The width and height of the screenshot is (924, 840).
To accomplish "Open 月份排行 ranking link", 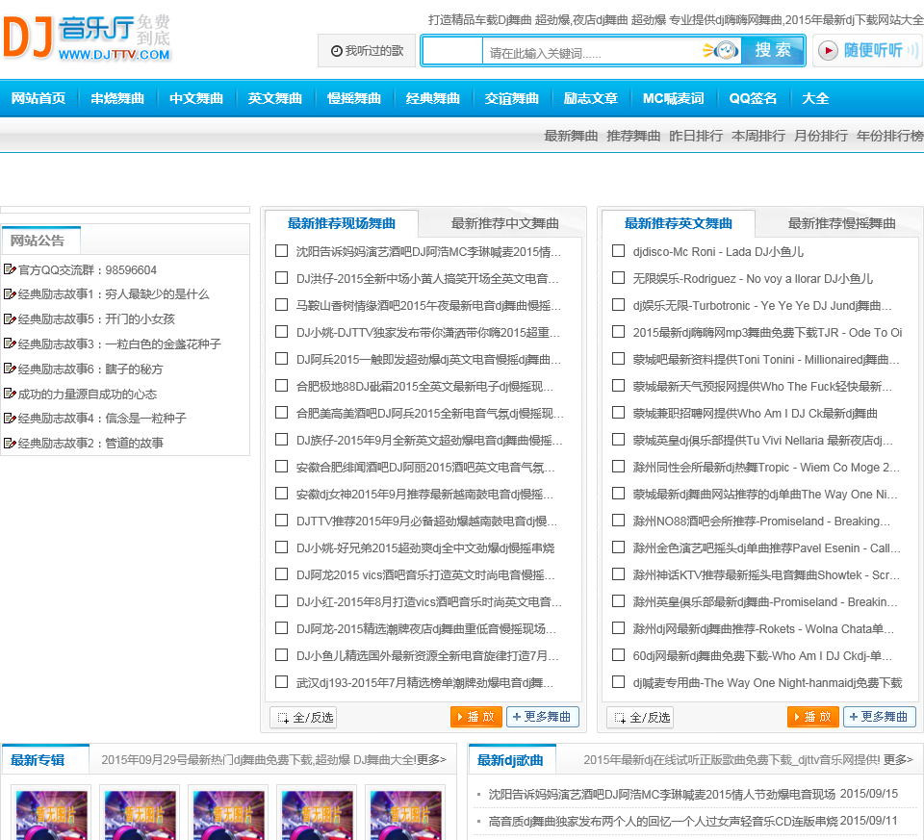I will 820,136.
